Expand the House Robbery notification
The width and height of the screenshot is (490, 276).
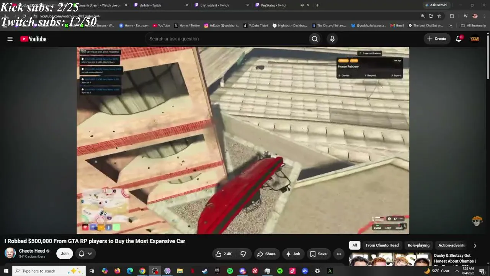[x=396, y=76]
